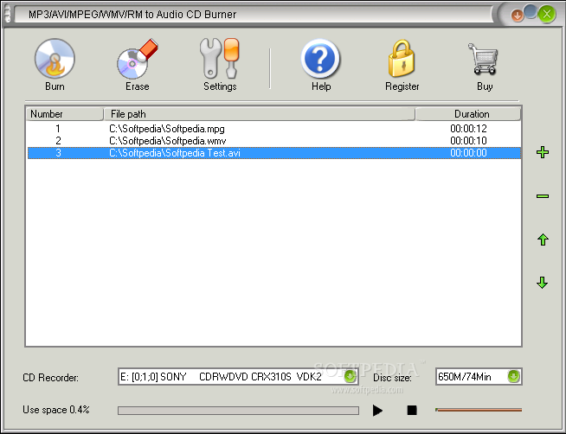Click the orange minimize-to-tray title button

[x=518, y=16]
